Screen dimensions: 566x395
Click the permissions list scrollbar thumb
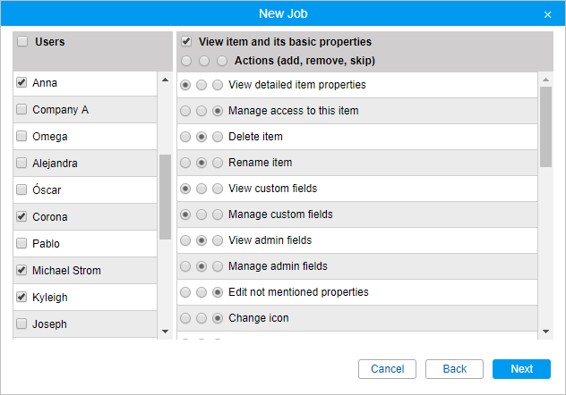pyautogui.click(x=545, y=127)
